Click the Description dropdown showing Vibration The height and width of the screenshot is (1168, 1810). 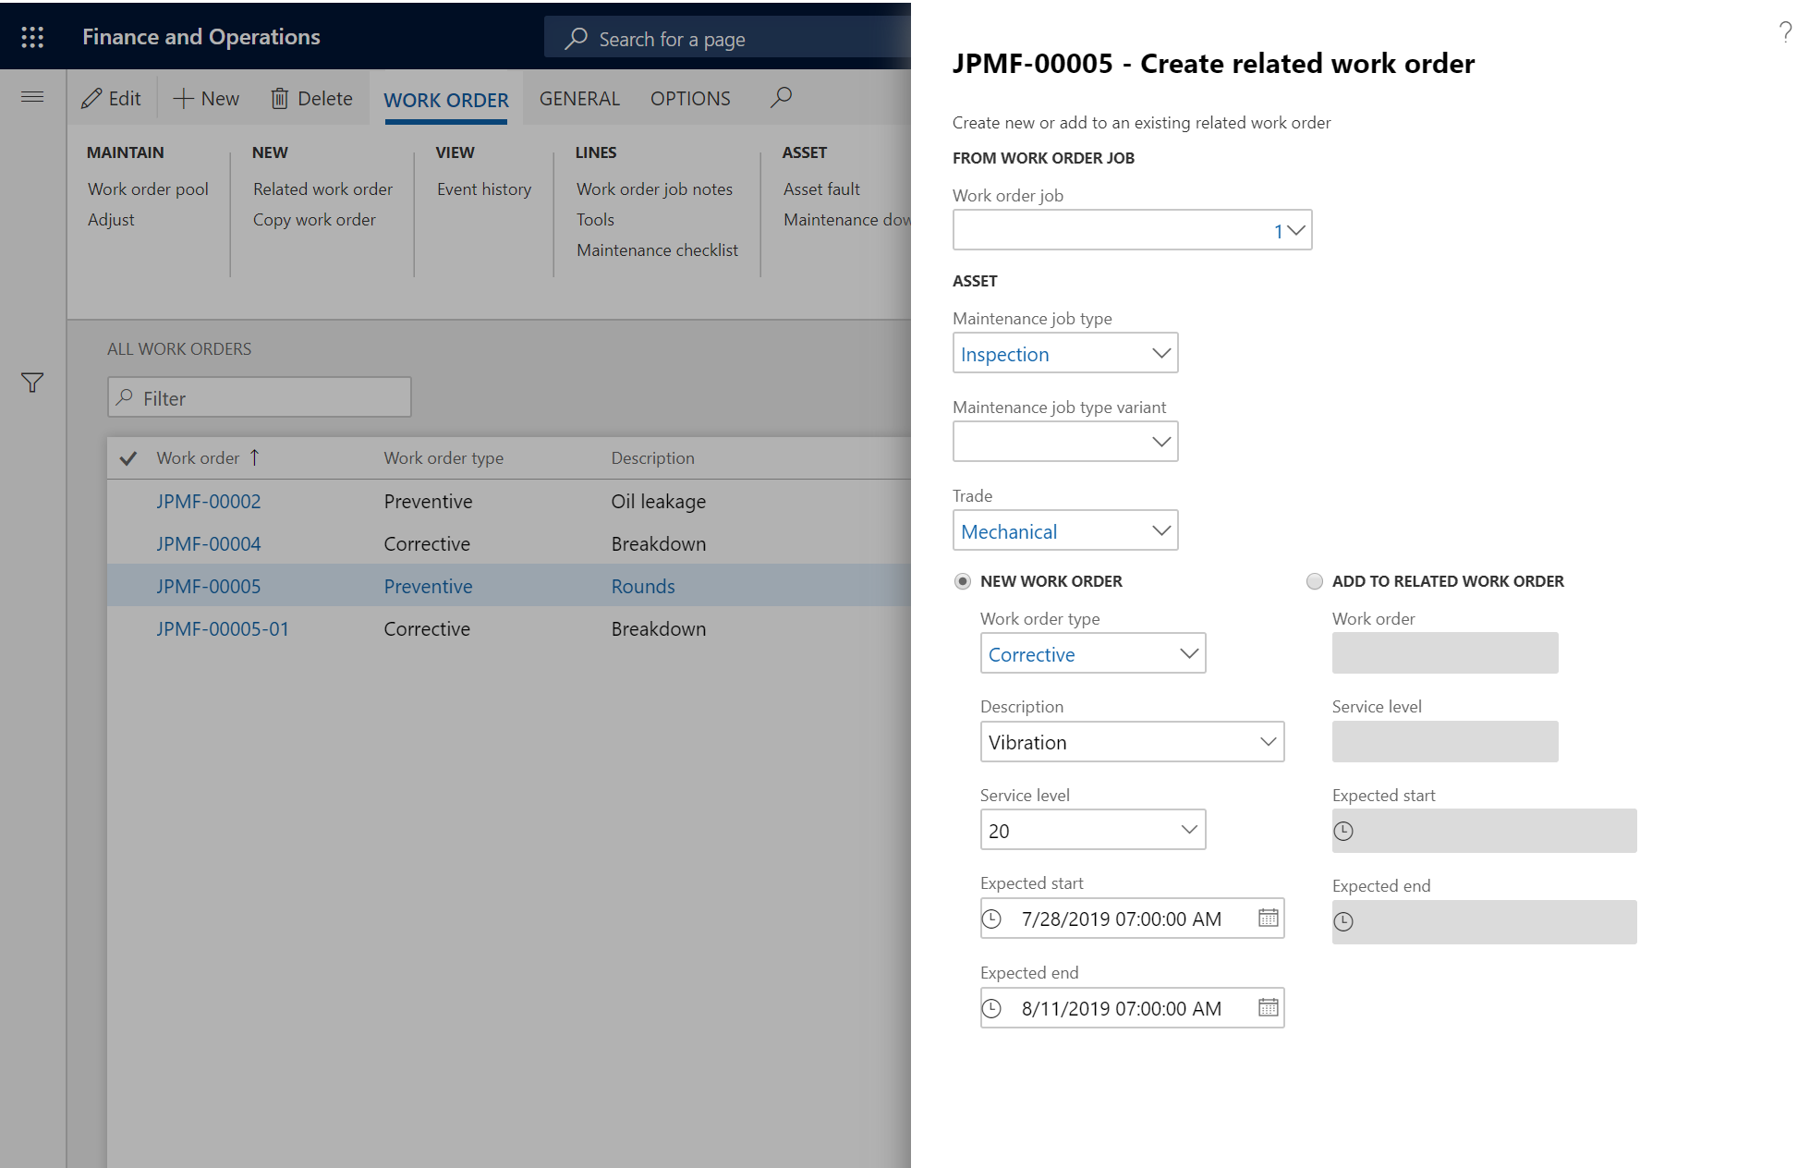pos(1132,742)
